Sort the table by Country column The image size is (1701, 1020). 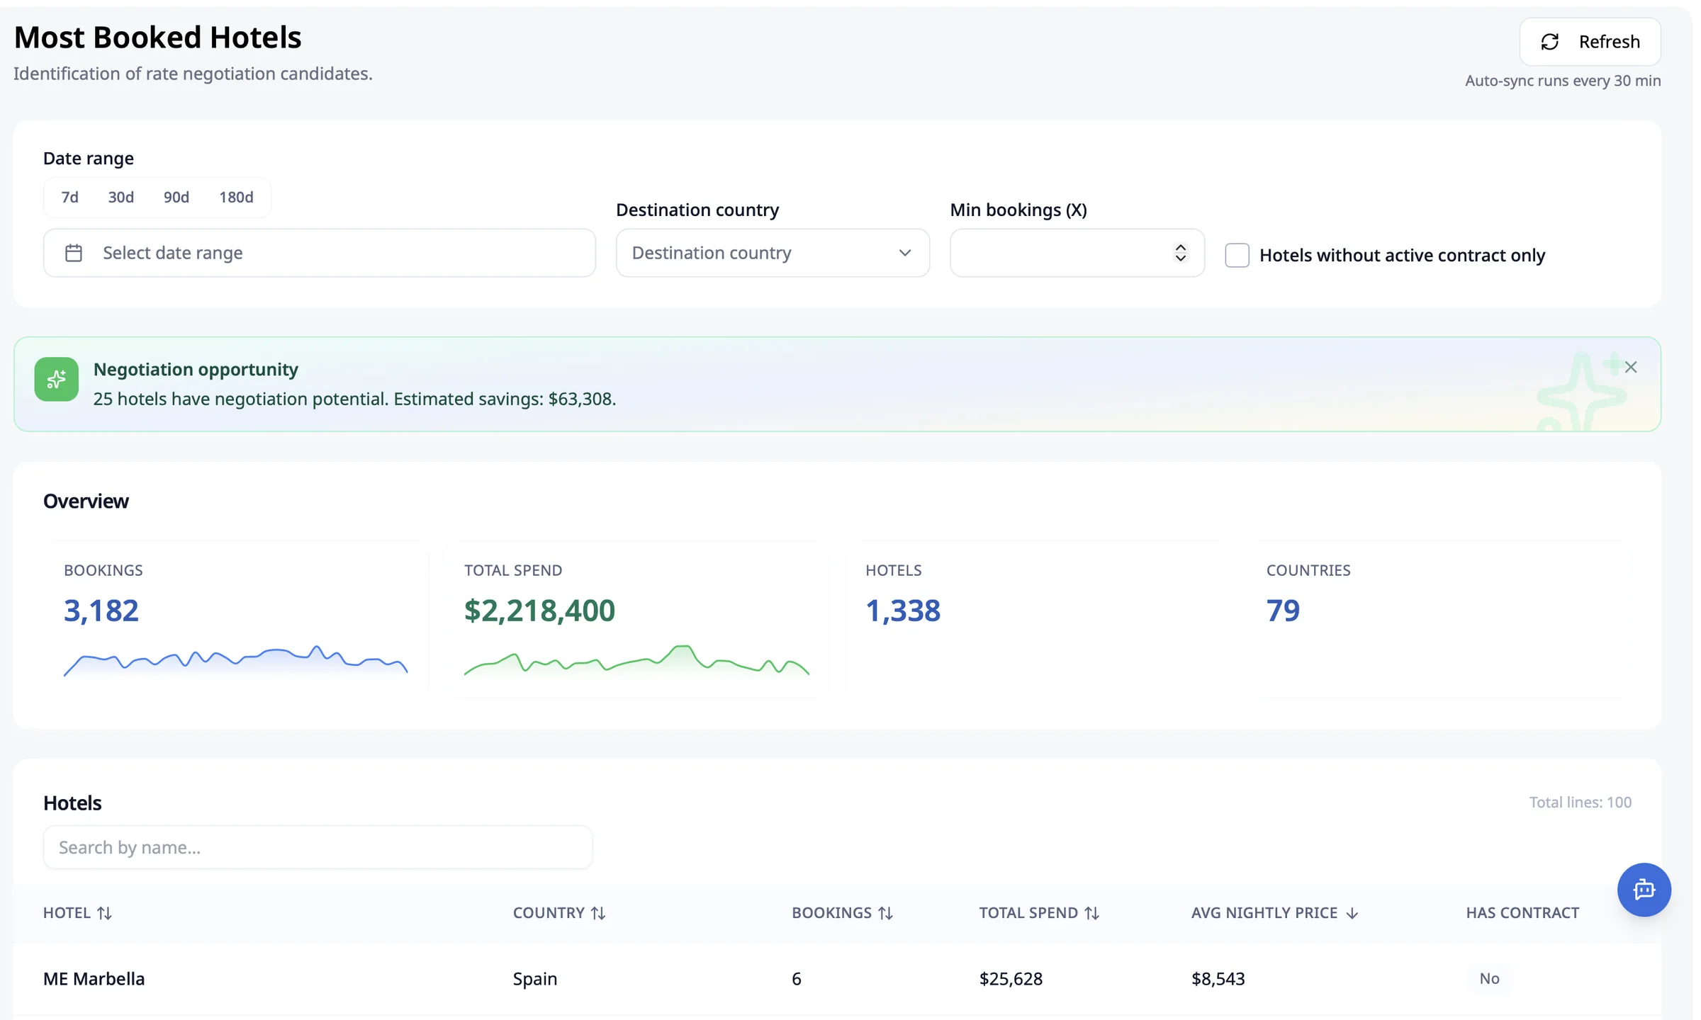559,913
